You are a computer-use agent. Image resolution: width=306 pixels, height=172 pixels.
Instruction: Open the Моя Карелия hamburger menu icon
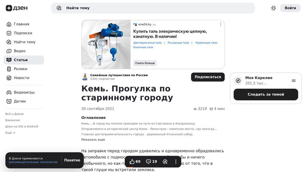click(294, 81)
